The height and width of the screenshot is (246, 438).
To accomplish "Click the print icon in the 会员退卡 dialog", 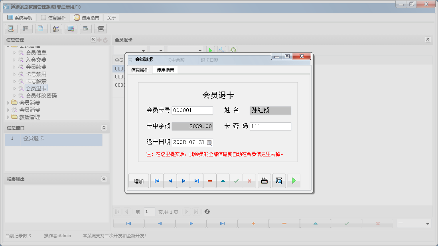I will point(264,180).
